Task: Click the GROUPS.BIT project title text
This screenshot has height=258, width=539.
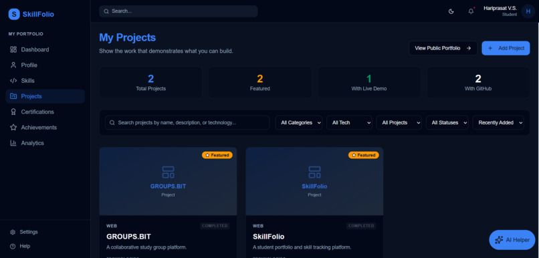Action: pos(128,237)
